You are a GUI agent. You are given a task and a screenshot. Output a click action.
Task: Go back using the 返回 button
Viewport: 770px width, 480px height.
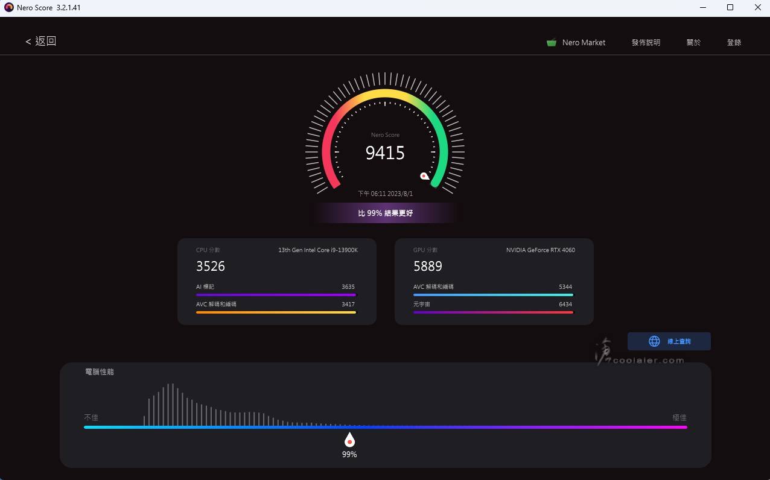tap(41, 41)
